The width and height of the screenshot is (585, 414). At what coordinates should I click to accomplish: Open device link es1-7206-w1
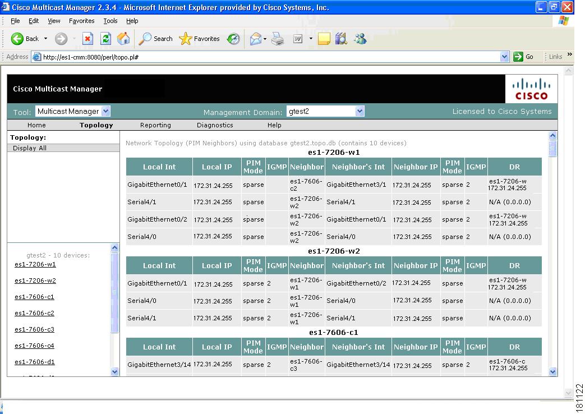[x=35, y=264]
